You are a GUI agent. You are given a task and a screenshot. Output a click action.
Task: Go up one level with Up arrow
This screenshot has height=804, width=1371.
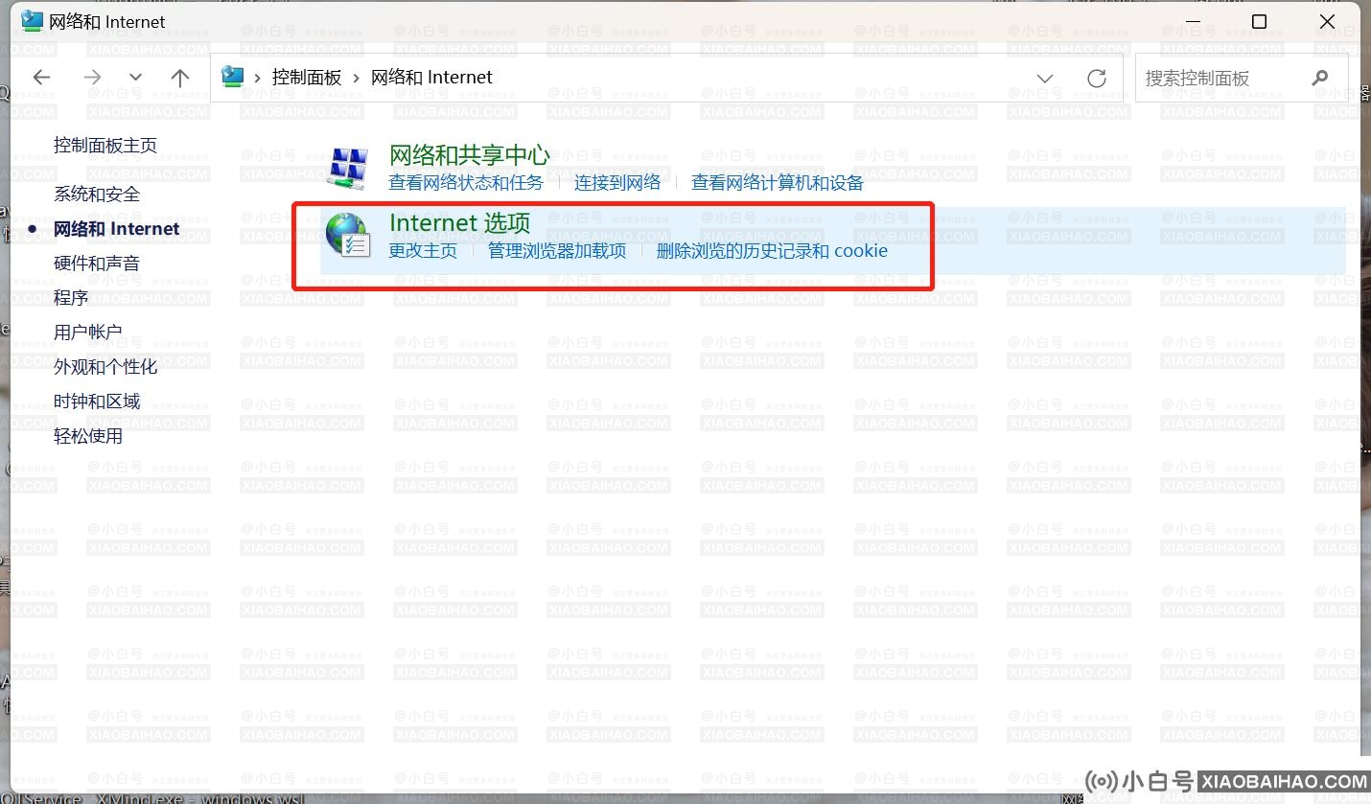(180, 78)
